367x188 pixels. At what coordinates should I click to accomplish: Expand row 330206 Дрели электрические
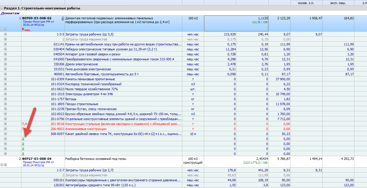5,64
